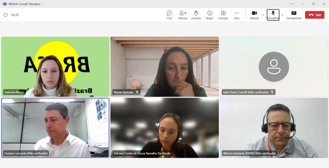Toggle the Câmera on or off
Viewport: 329px width, 168px height.
click(254, 15)
